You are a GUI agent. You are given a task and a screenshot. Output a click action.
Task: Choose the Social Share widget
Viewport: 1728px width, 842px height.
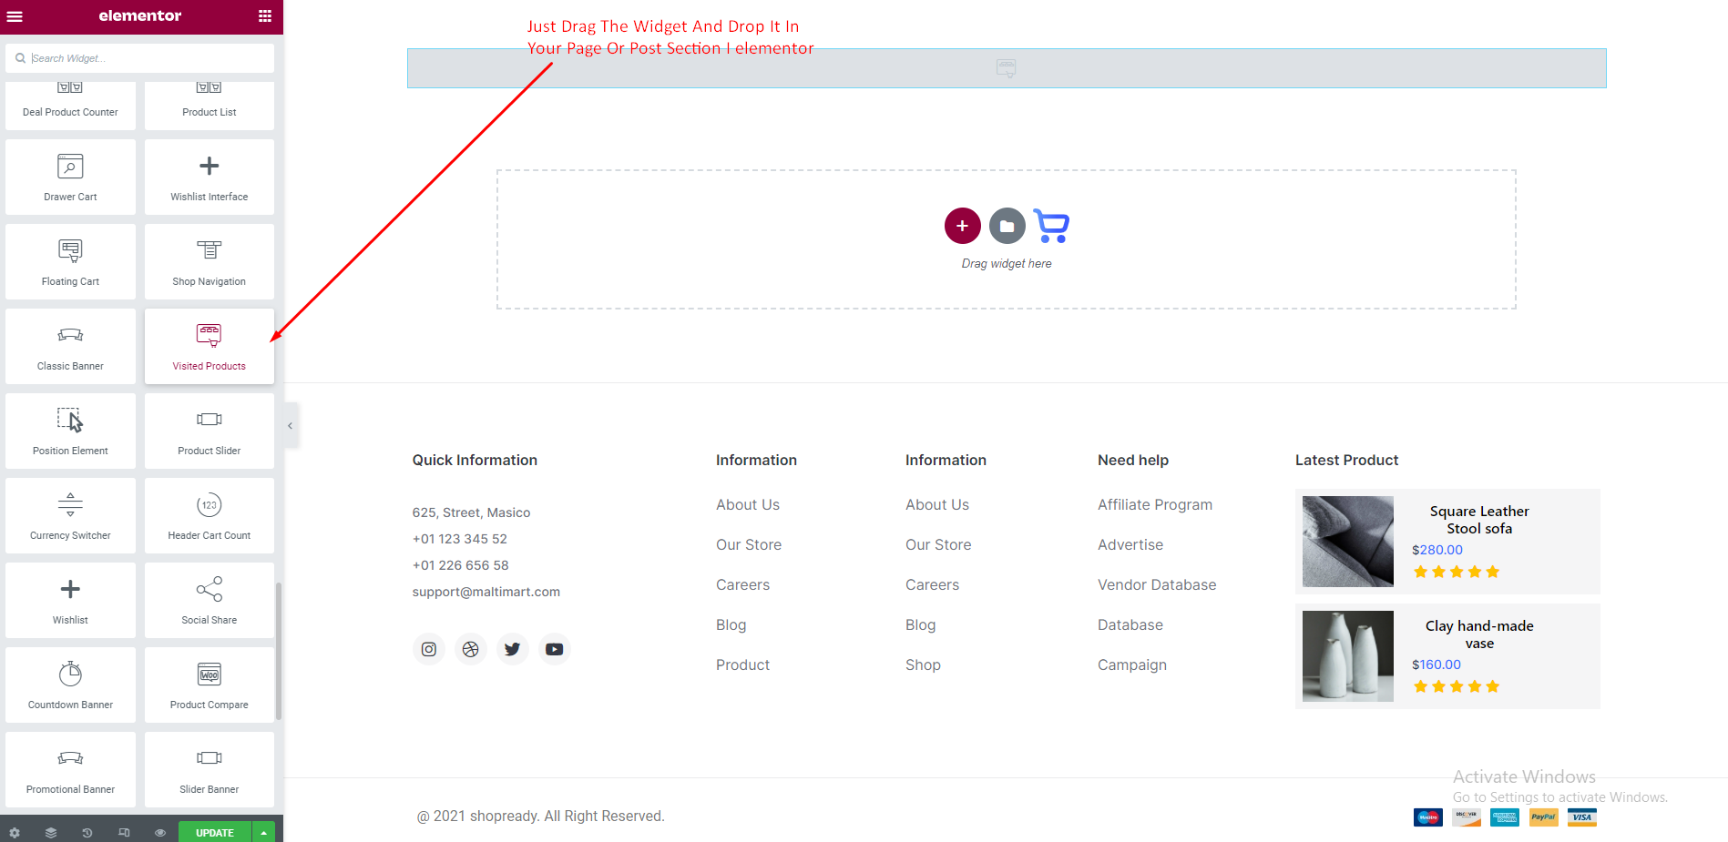[x=209, y=601]
